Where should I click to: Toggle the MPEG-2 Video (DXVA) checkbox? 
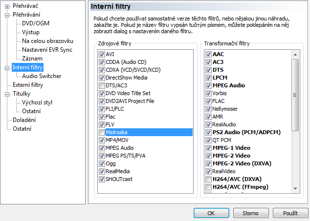tap(209, 163)
